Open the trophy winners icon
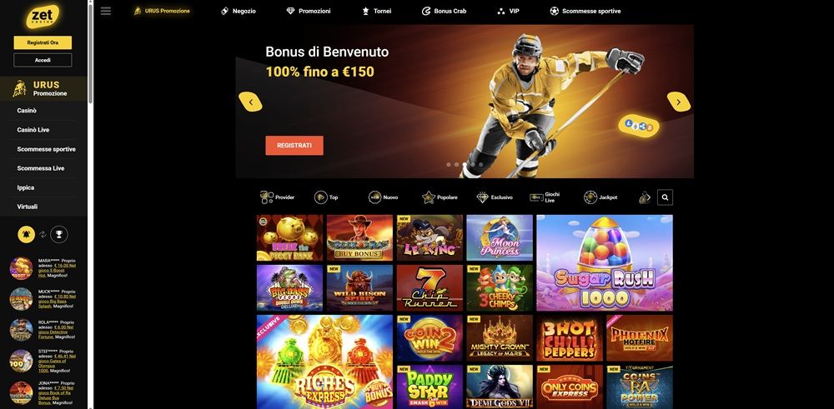Image resolution: width=834 pixels, height=409 pixels. (59, 234)
